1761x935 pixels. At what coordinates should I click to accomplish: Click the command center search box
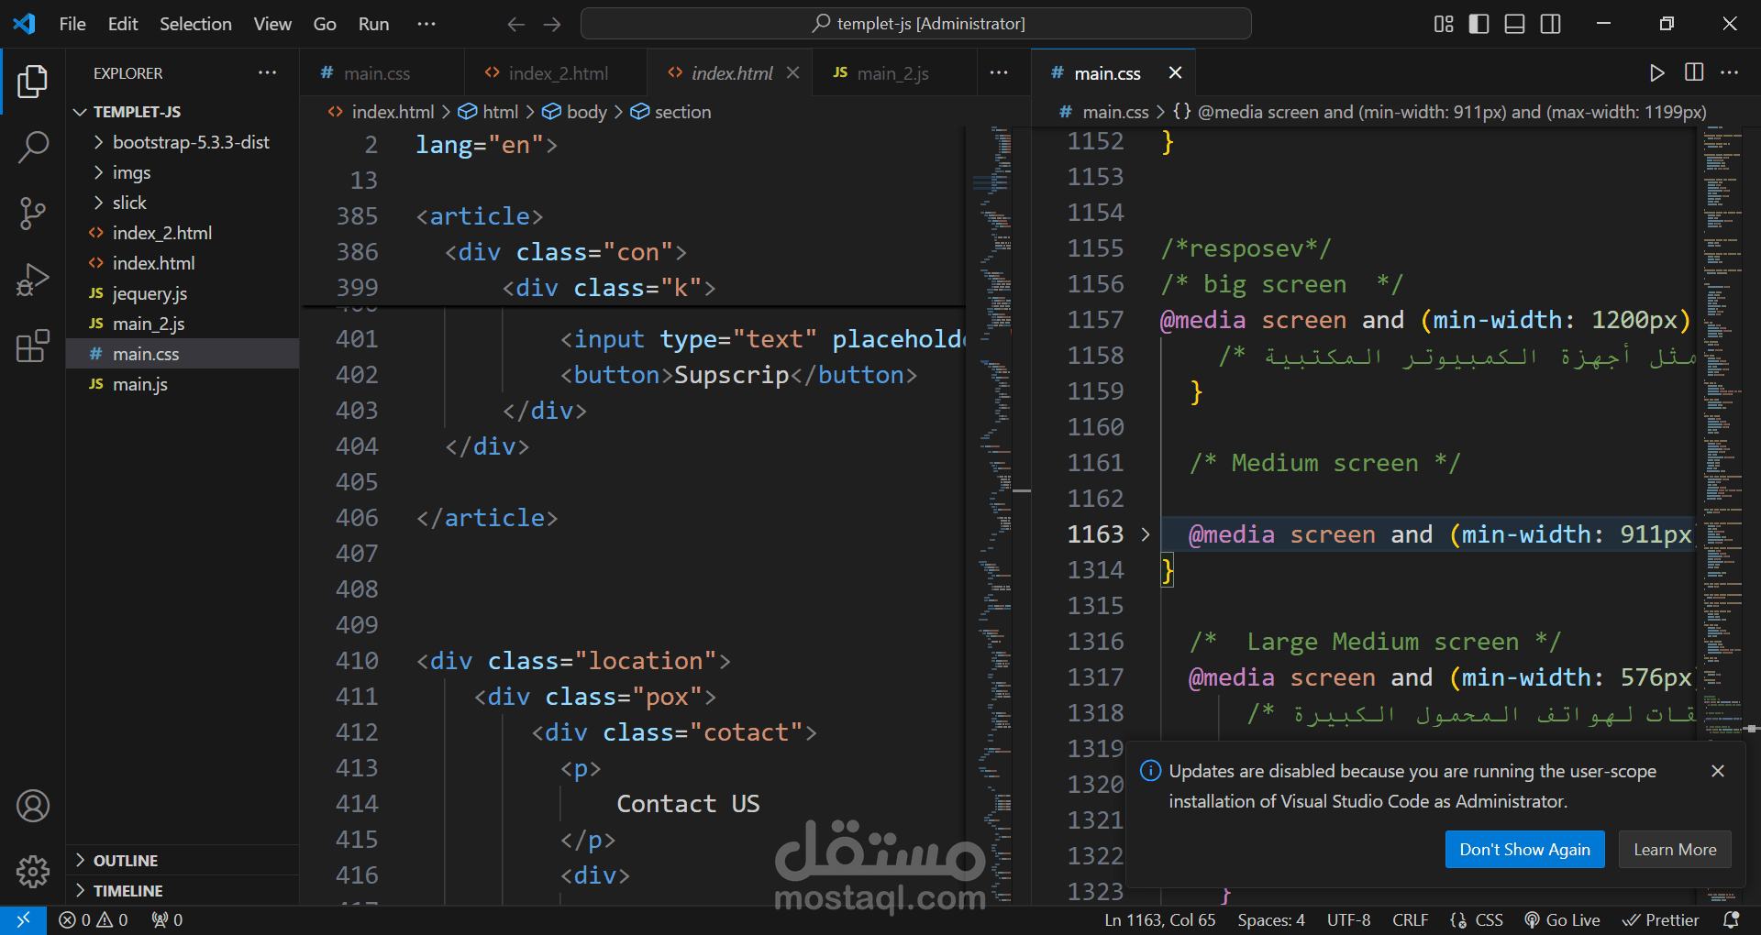[916, 24]
